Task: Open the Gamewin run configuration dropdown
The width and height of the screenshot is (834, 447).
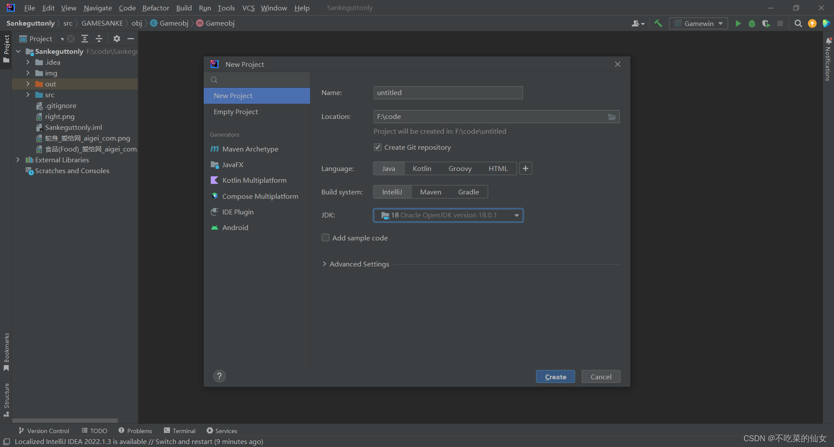Action: pos(698,23)
